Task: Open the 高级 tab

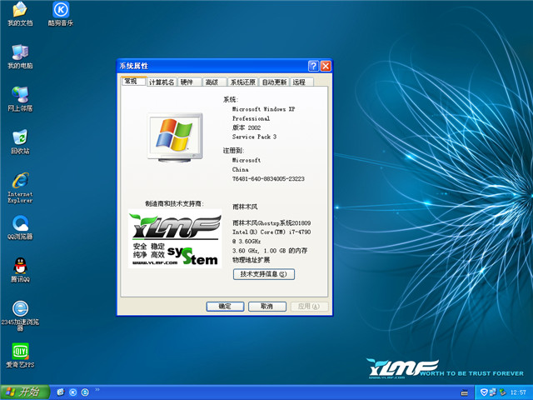Action: pyautogui.click(x=212, y=82)
